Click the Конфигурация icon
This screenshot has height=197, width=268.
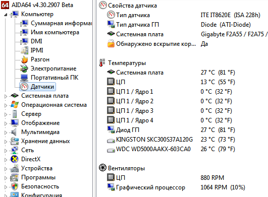click(x=15, y=194)
